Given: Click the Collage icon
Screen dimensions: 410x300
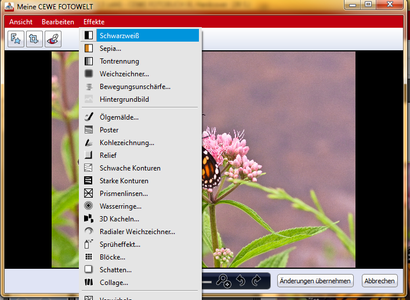Looking at the screenshot, I should pos(89,282).
